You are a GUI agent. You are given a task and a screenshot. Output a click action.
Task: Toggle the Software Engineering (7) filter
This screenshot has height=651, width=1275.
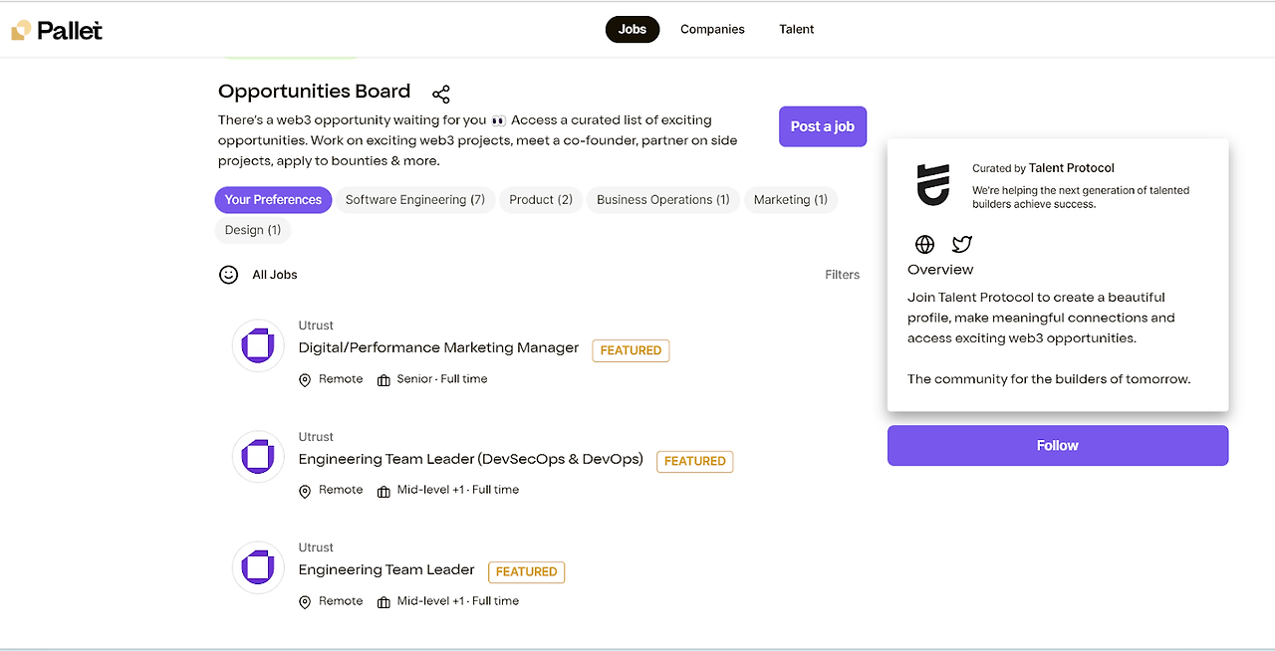click(x=415, y=199)
